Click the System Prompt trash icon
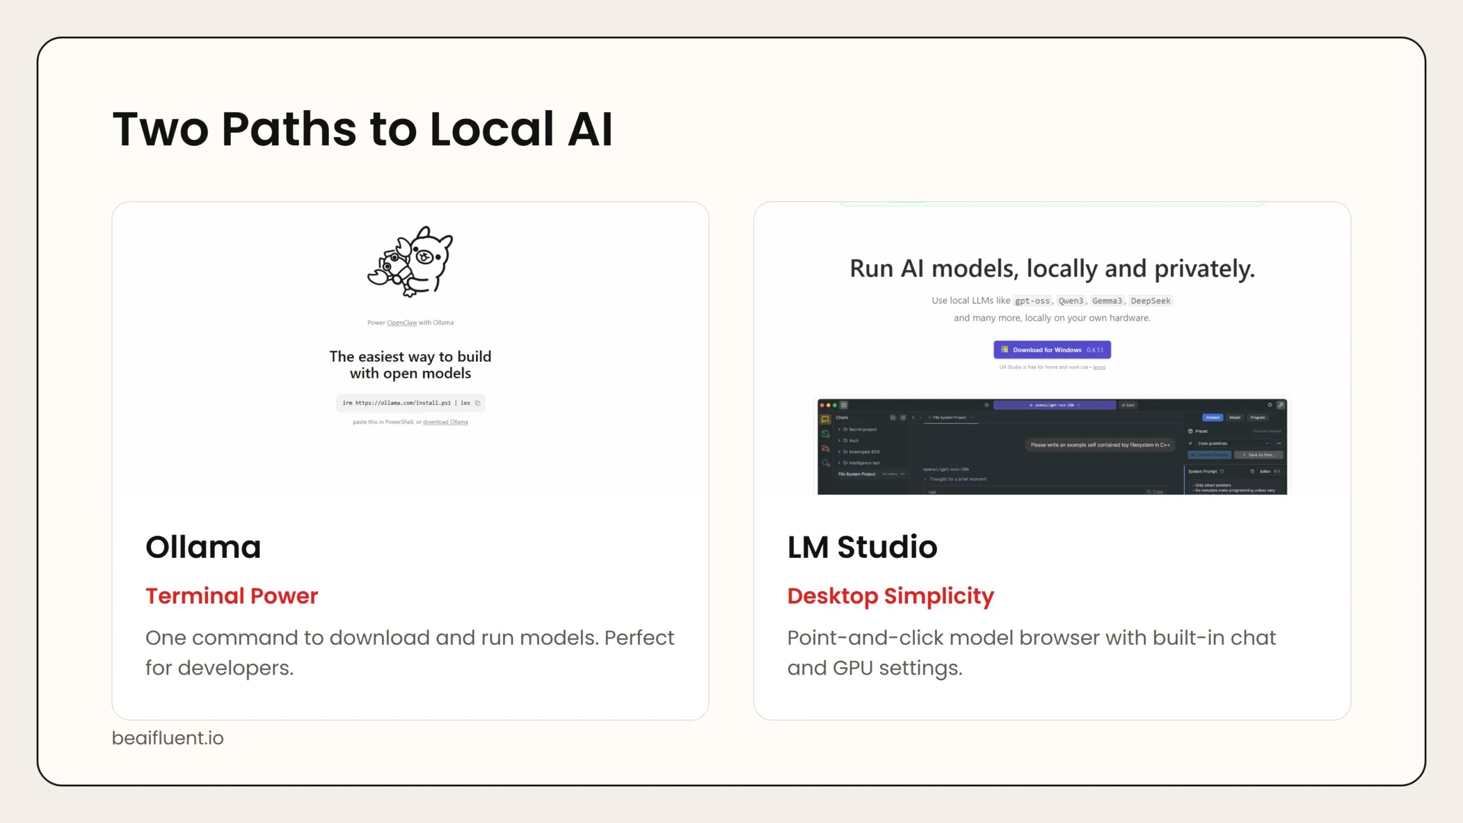 pos(1252,472)
